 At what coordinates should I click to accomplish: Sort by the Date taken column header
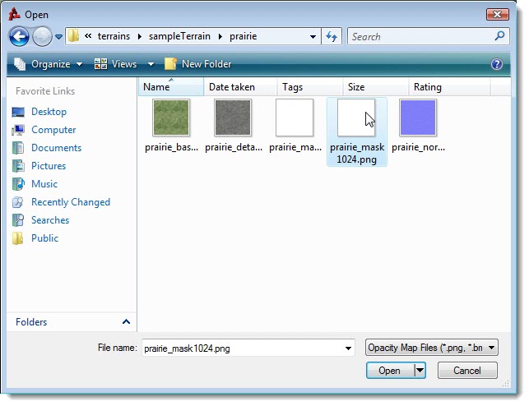(240, 87)
